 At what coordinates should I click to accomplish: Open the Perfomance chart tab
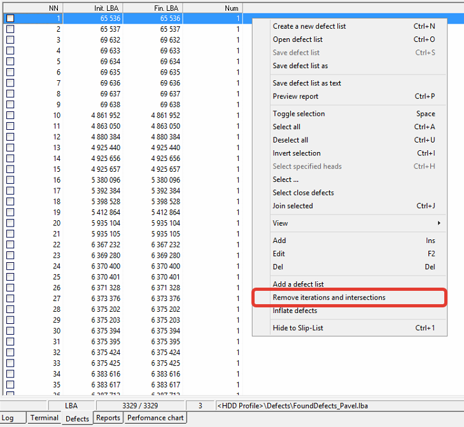click(155, 418)
